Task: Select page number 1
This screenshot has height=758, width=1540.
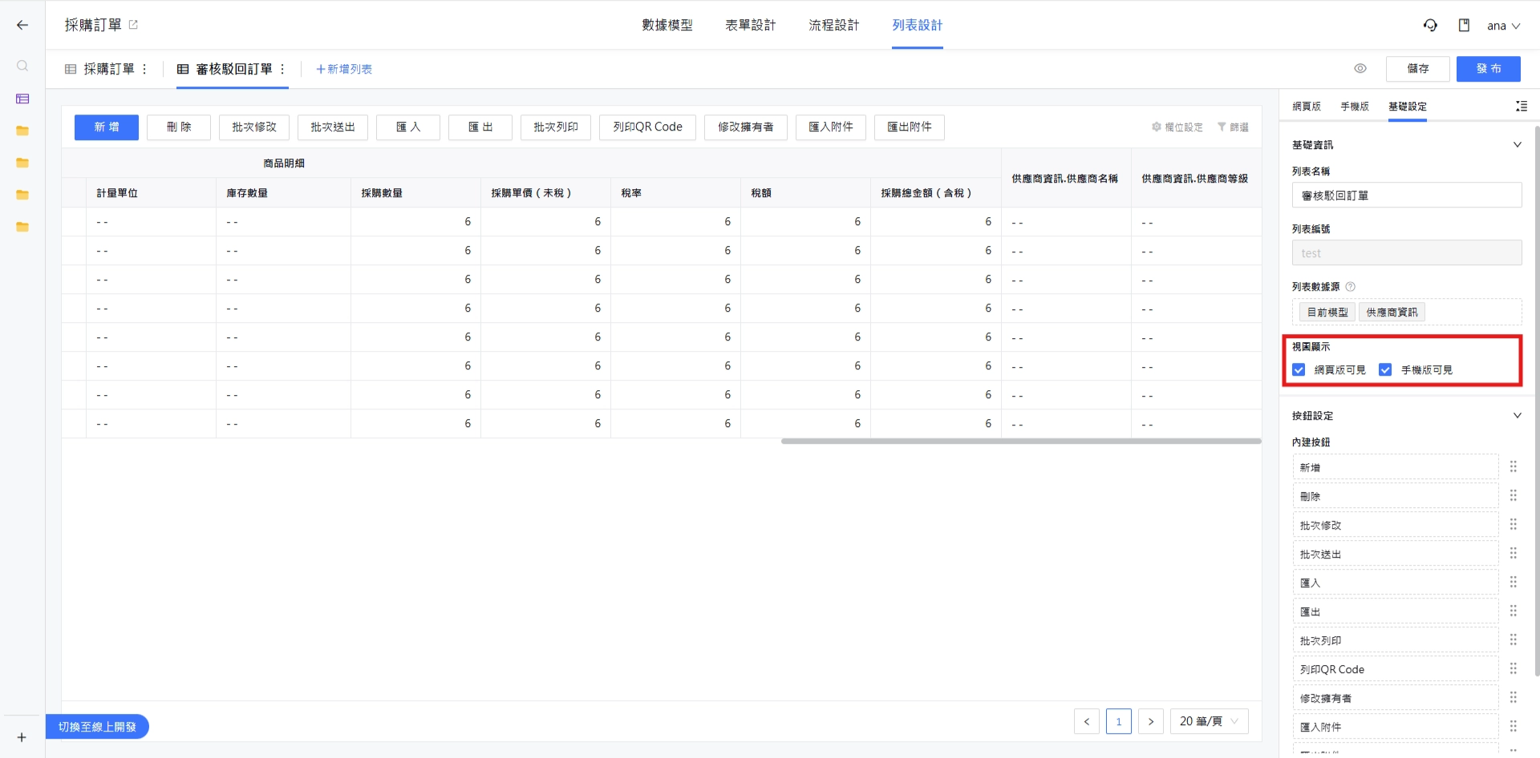Action: coord(1119,721)
